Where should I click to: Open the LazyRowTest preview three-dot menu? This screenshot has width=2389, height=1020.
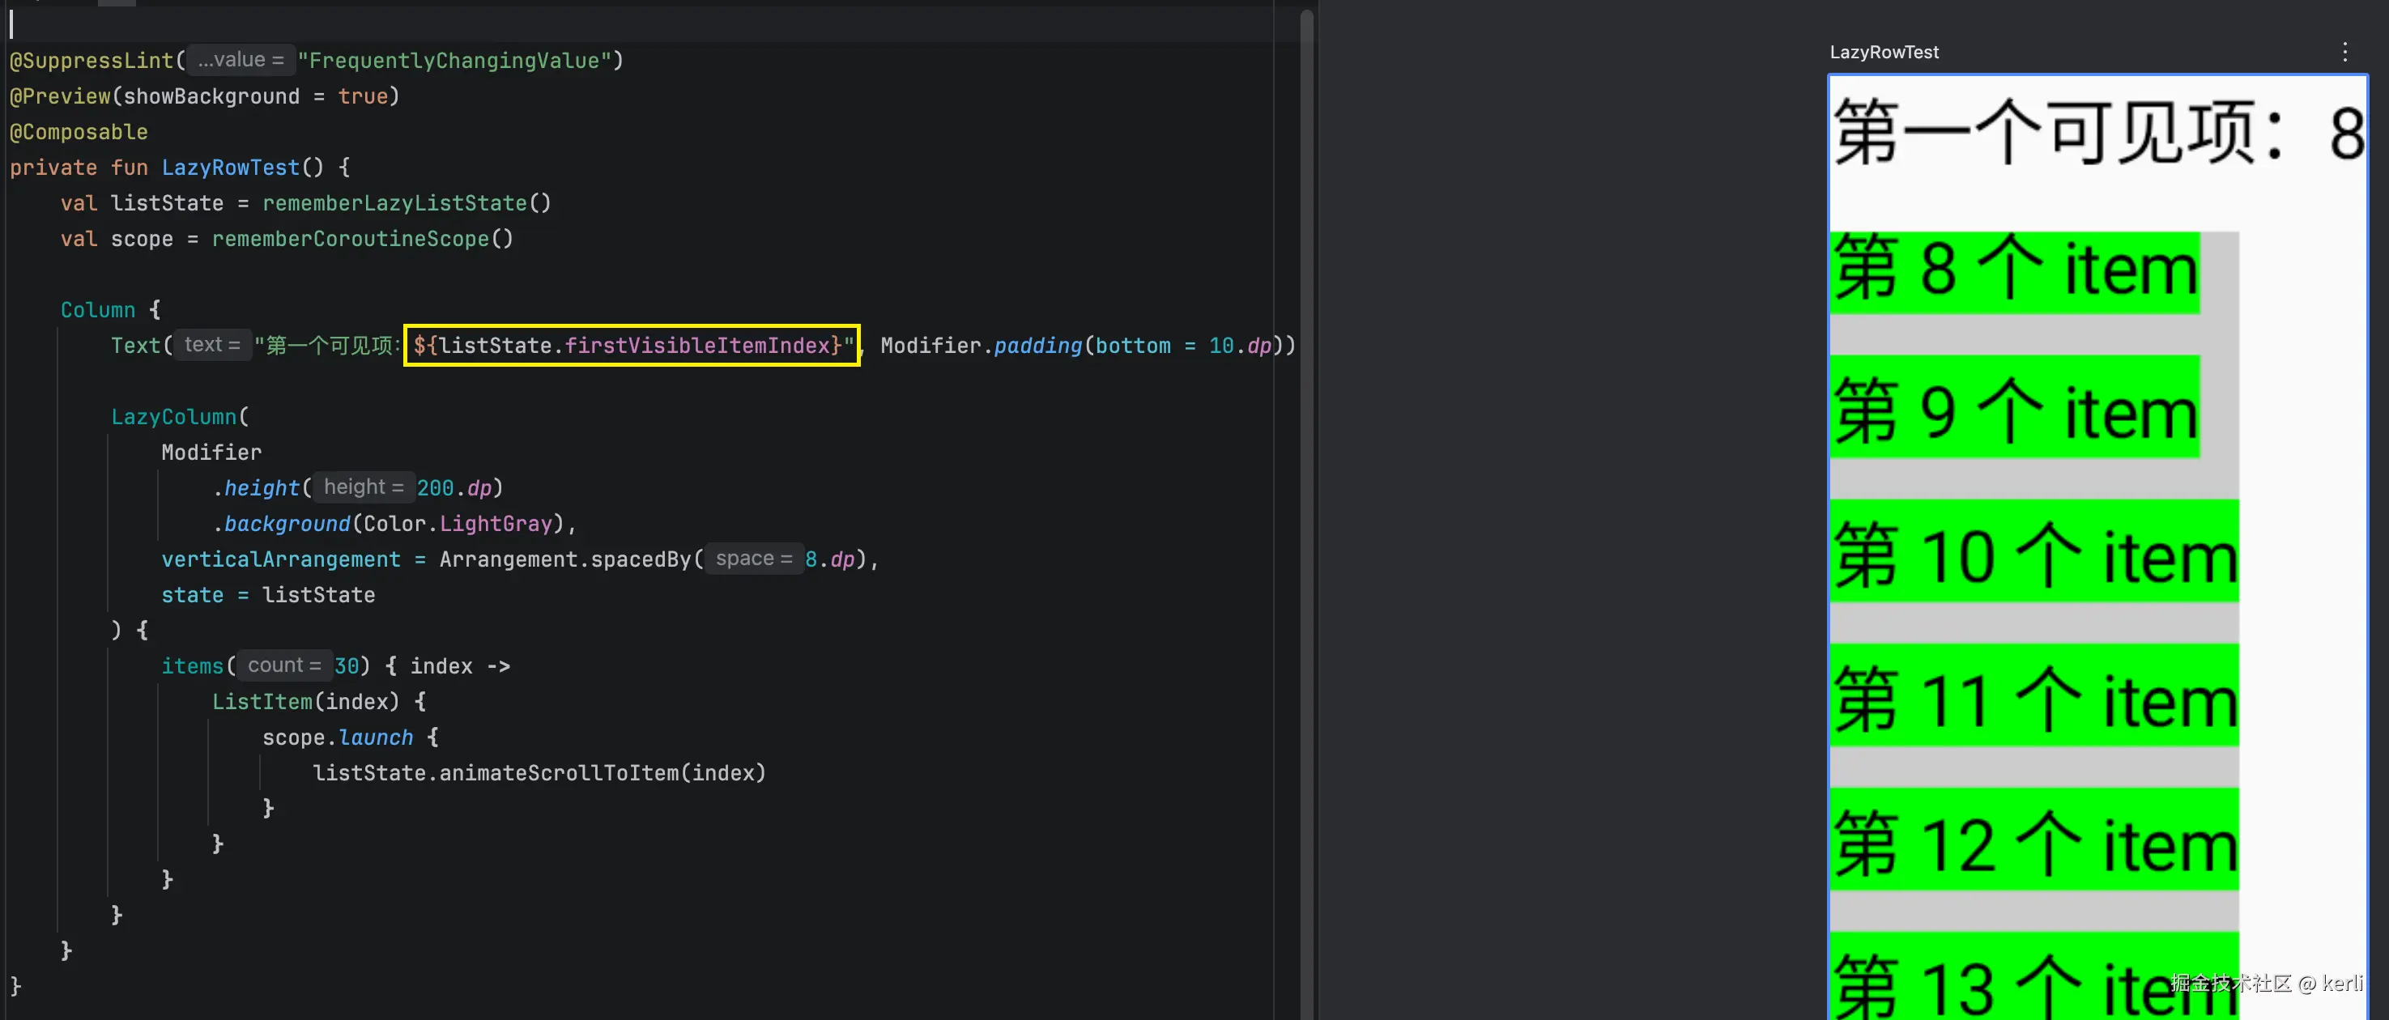pyautogui.click(x=2344, y=52)
